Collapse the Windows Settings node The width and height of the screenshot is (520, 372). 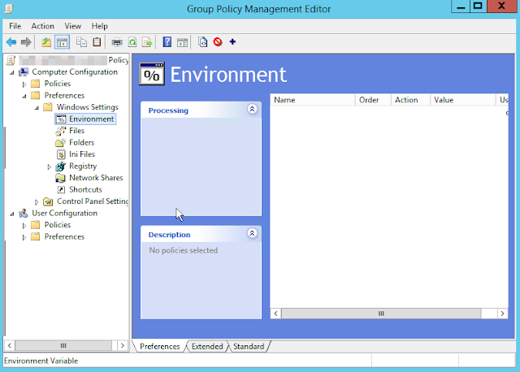(x=37, y=108)
